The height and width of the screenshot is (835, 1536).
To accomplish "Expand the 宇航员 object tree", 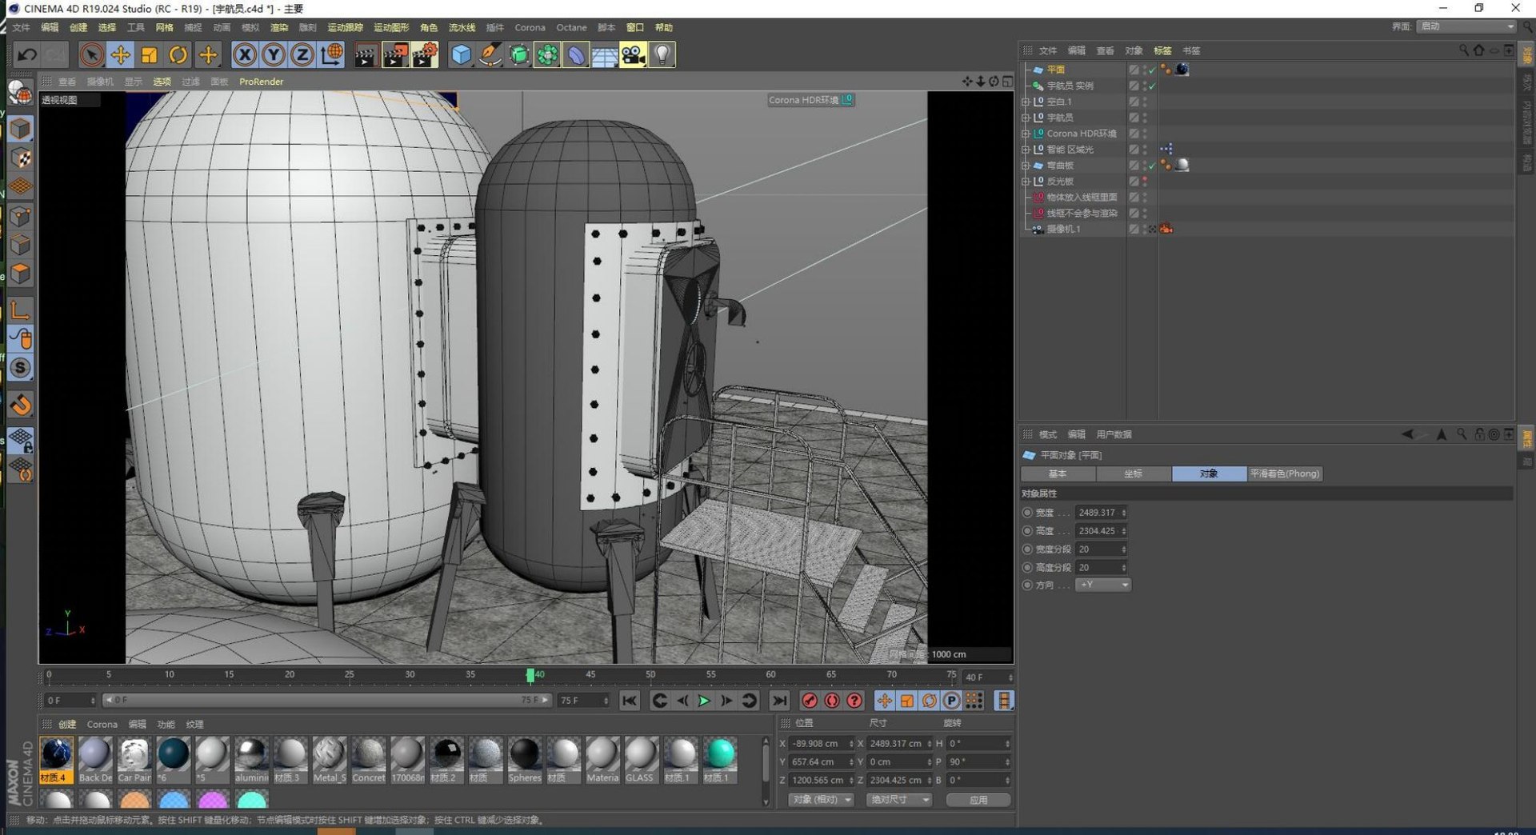I will 1026,118.
